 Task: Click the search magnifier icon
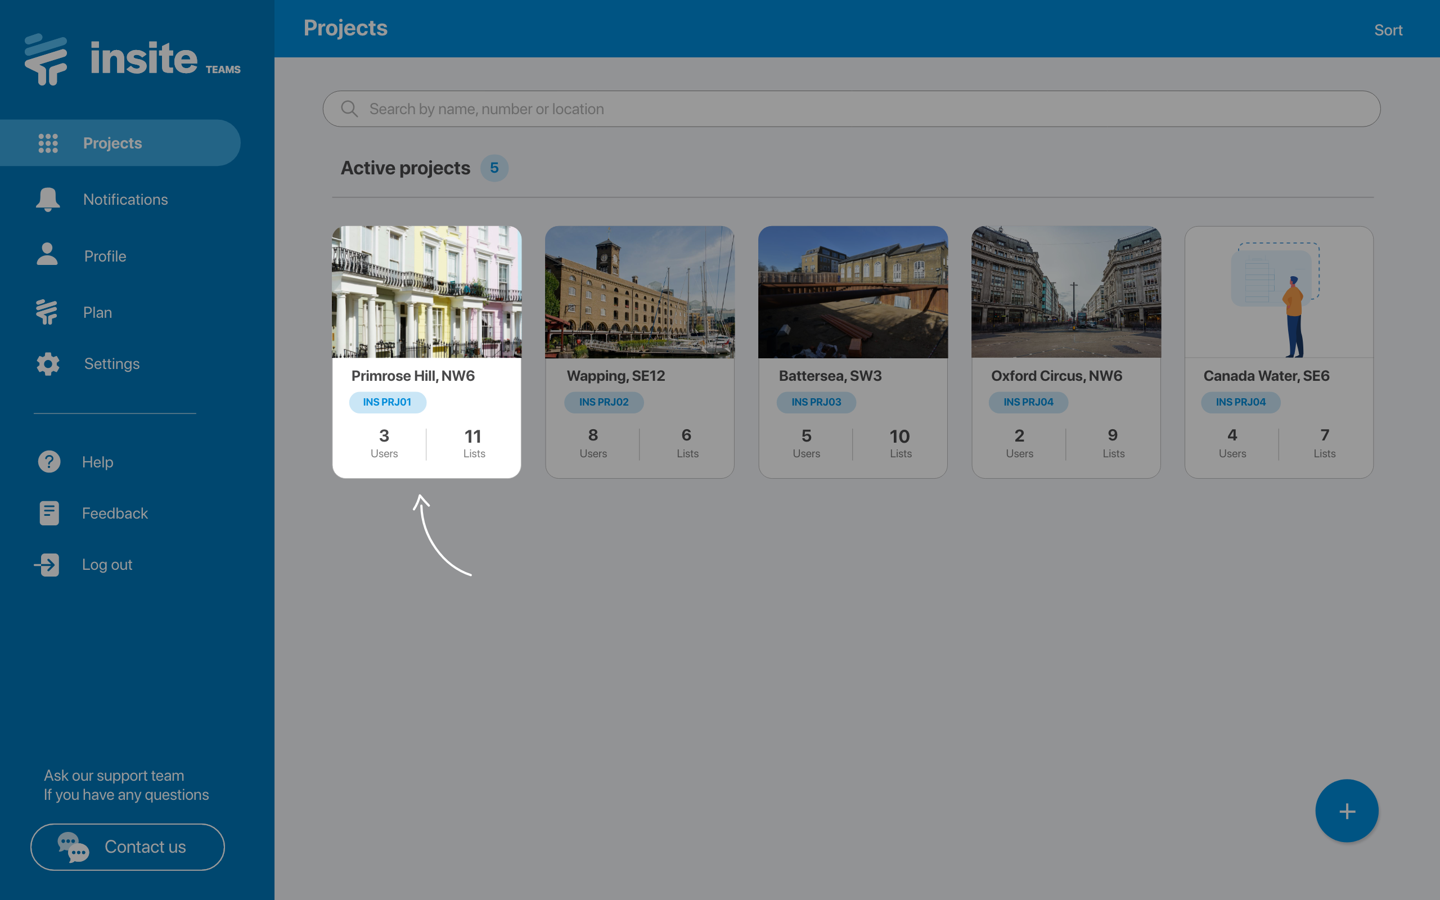349,109
